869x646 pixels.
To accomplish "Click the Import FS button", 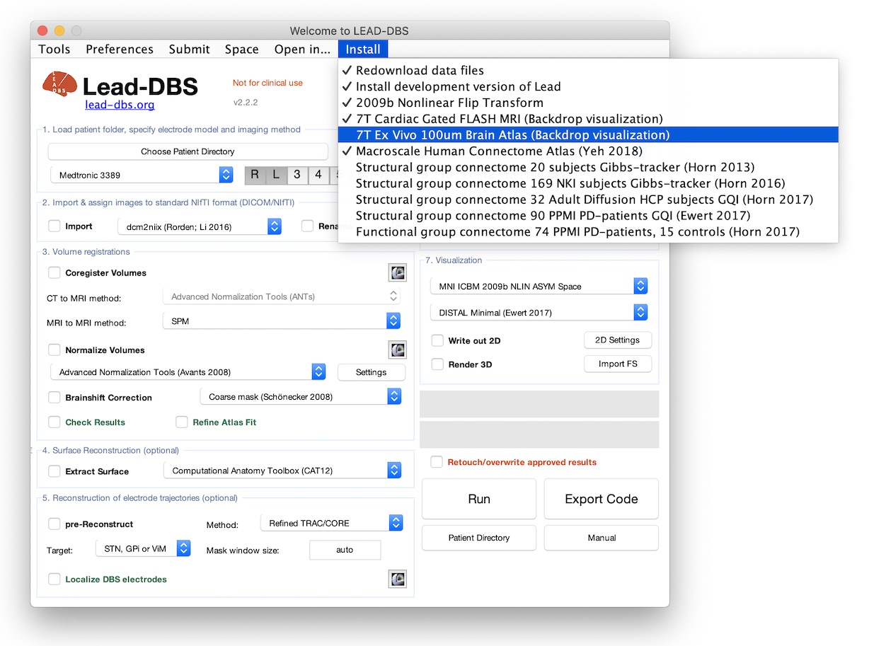I will [x=618, y=364].
